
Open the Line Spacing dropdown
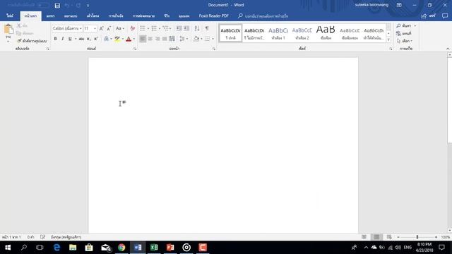pos(184,39)
